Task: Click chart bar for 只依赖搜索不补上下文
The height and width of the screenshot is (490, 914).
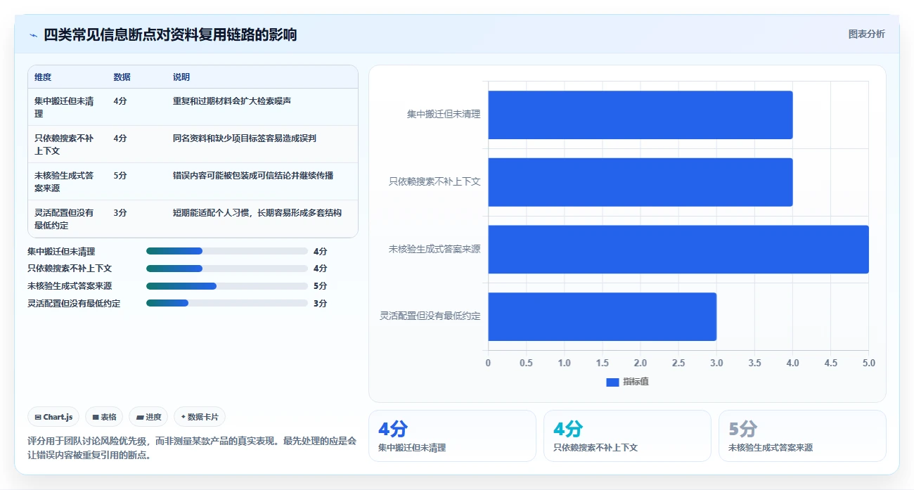Action: (x=641, y=182)
